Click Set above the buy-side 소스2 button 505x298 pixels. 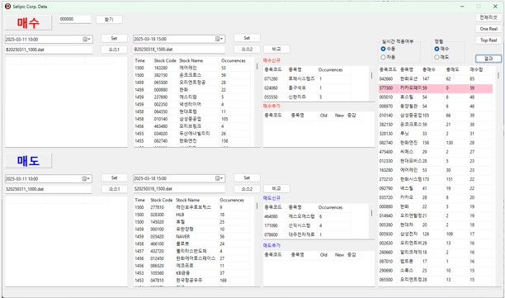[247, 38]
